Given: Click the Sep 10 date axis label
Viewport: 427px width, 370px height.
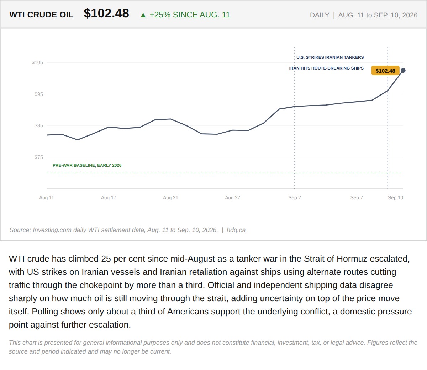Looking at the screenshot, I should (395, 198).
